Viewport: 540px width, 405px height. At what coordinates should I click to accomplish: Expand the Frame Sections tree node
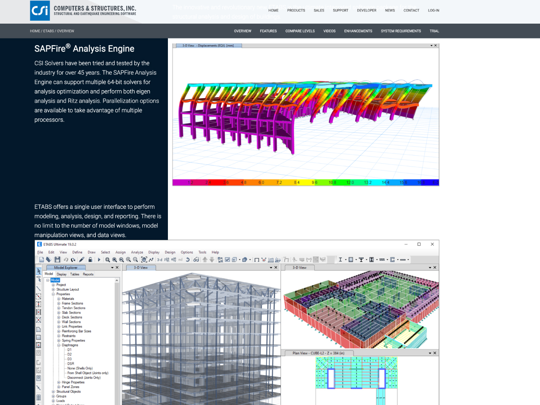pos(59,303)
